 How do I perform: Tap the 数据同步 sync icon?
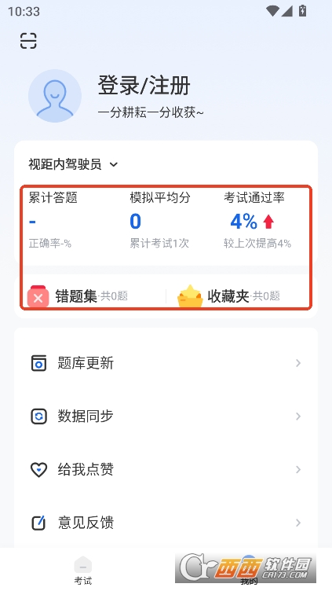38,417
